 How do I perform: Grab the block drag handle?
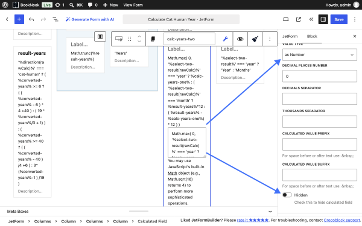click(x=130, y=39)
